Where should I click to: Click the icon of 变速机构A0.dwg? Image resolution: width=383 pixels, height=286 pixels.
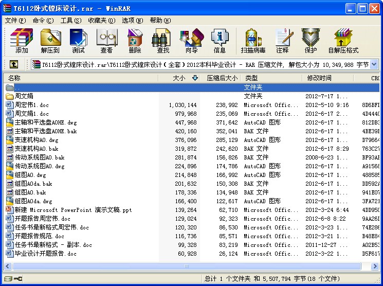coord(10,140)
